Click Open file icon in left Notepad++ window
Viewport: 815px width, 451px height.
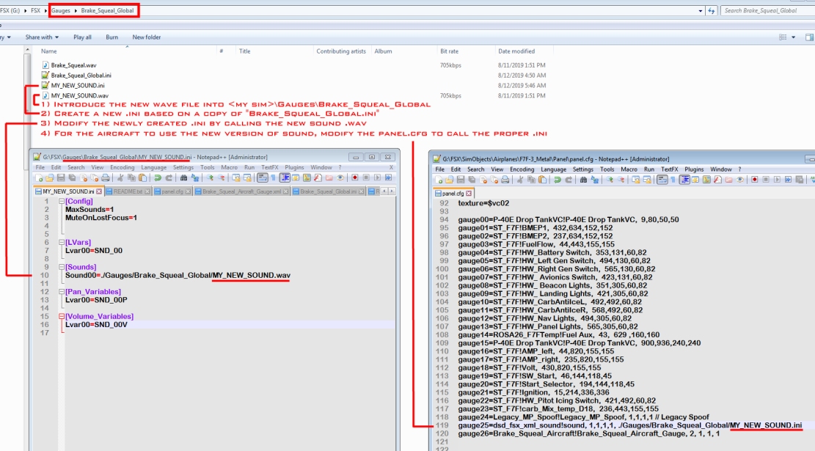coord(49,177)
